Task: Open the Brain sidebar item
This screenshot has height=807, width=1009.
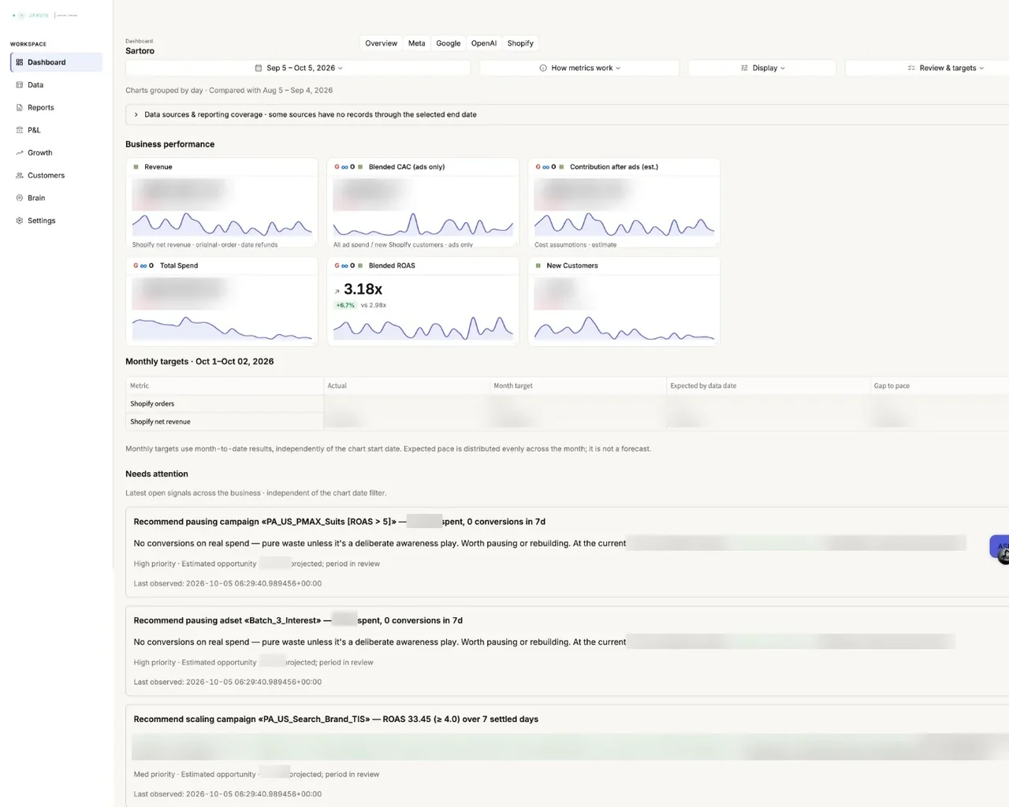Action: [x=56, y=198]
